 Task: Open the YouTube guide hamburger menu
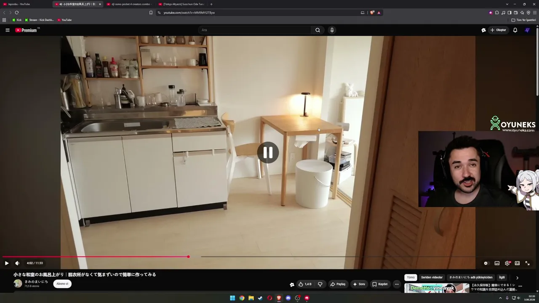8,30
